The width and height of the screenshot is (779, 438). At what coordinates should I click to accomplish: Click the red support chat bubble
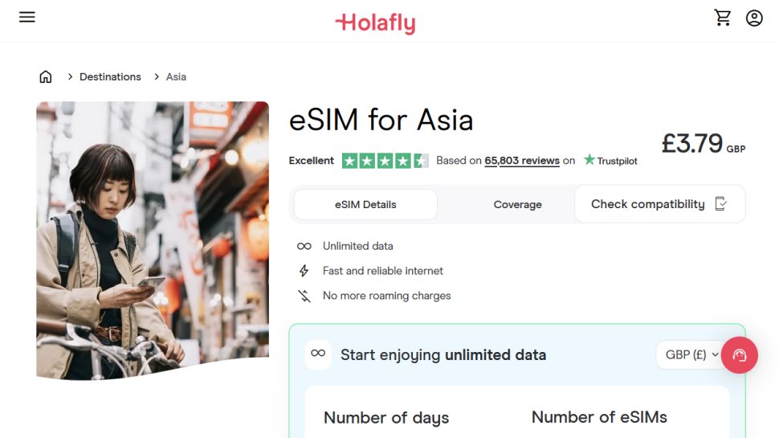[740, 355]
